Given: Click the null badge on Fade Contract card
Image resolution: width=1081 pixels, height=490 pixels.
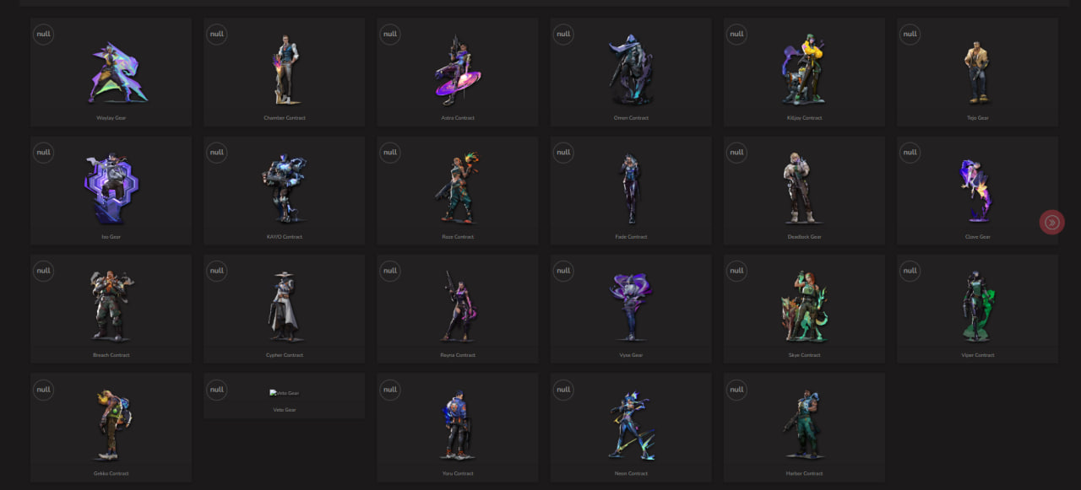Looking at the screenshot, I should 563,153.
